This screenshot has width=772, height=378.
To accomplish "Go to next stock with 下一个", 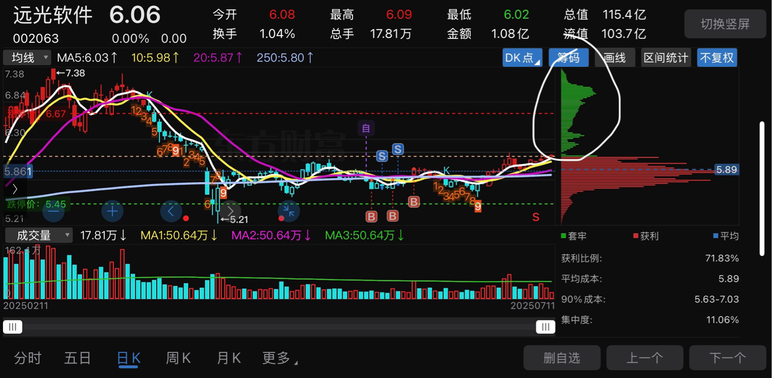I will coord(728,358).
